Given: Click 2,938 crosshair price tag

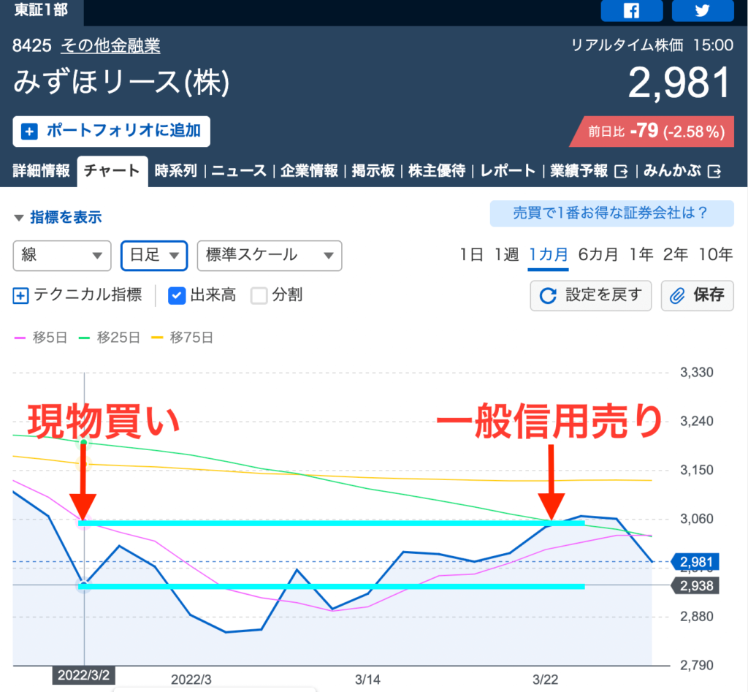Looking at the screenshot, I should (695, 585).
